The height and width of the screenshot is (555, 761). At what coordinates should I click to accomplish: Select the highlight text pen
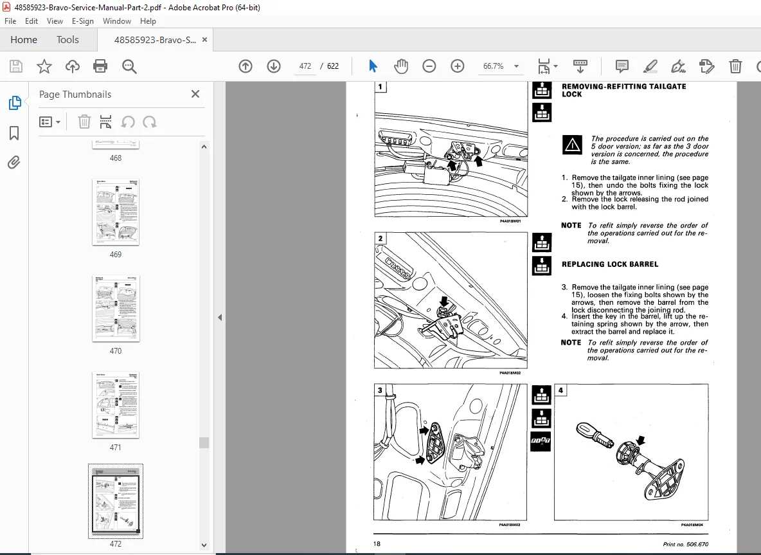[650, 66]
